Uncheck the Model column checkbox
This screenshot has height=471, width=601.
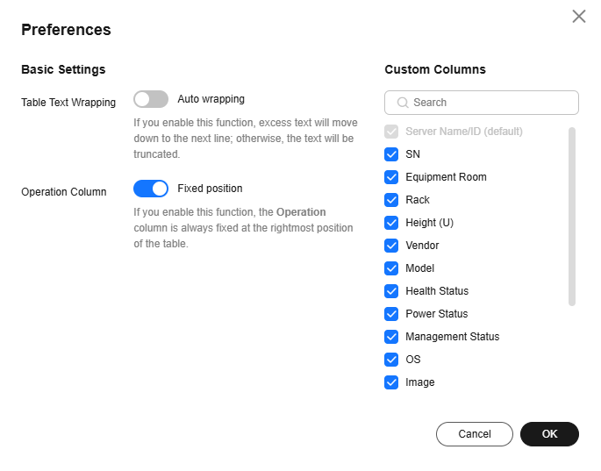(x=391, y=268)
